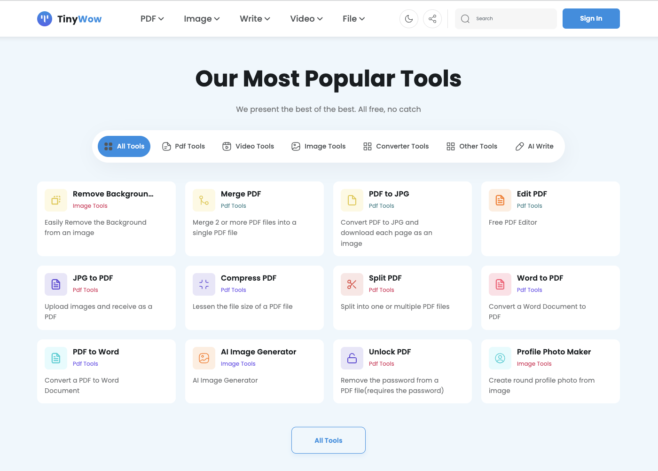Open the PDF to JPG title link

coord(389,194)
